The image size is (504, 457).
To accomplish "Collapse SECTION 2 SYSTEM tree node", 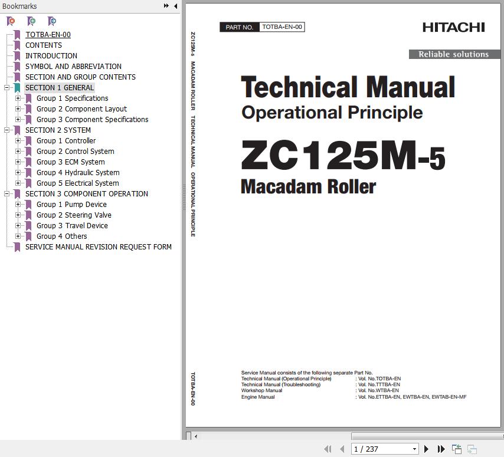I will [6, 130].
